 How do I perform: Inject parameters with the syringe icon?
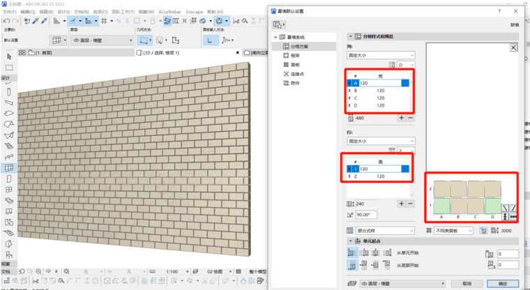click(x=44, y=21)
